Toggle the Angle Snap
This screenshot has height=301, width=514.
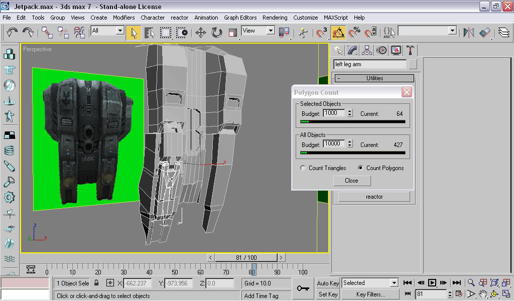(x=338, y=33)
